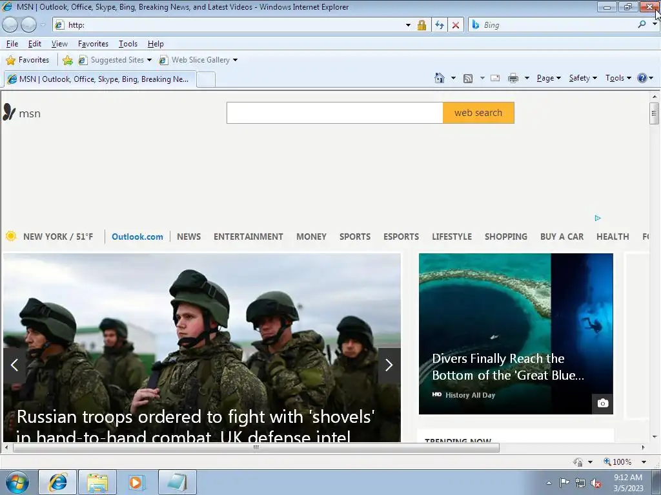
Task: Go to the SHOPPING section
Action: [506, 237]
